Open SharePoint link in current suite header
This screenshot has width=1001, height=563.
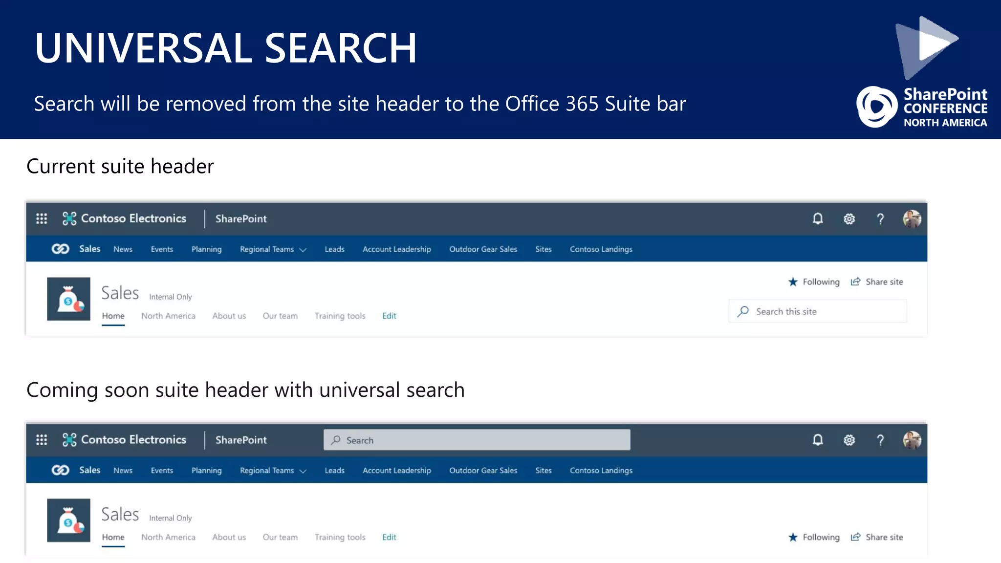241,219
